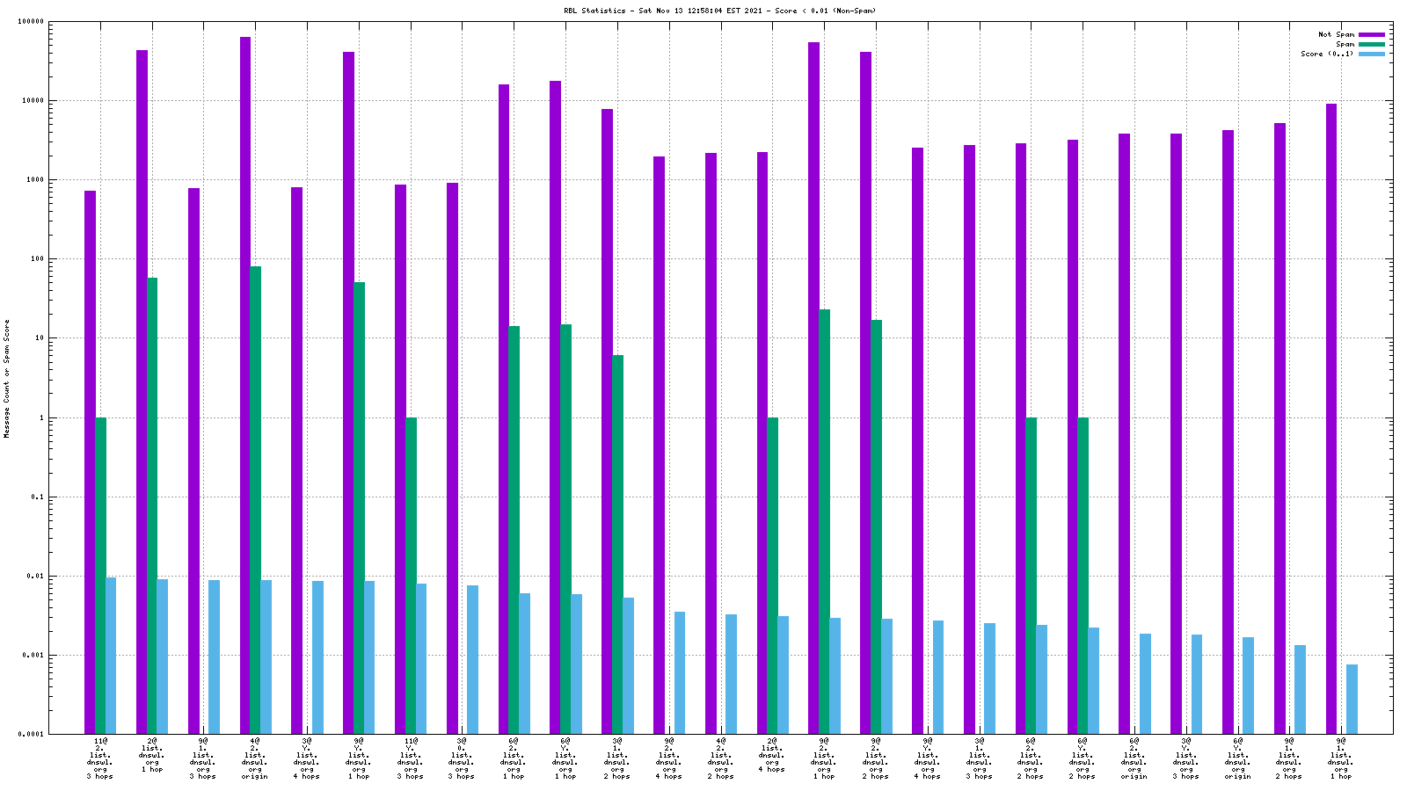Click x-axis label '2@ list.dnswl.org 1 hop'
Image resolution: width=1407 pixels, height=791 pixels.
tap(151, 755)
